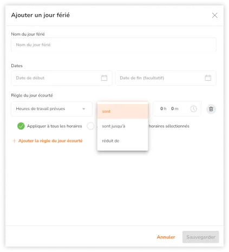This screenshot has width=229, height=252.
Task: Click the clock icon in the duration field
Action: (x=193, y=109)
